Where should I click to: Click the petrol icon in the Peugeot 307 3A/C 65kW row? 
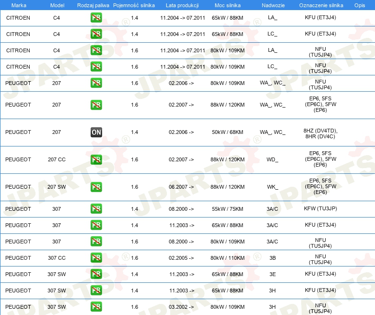click(96, 225)
